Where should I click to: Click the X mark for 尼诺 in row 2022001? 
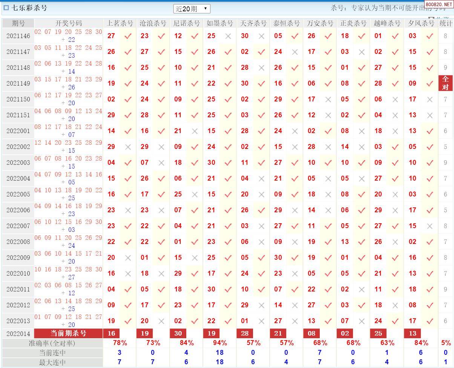click(x=195, y=131)
